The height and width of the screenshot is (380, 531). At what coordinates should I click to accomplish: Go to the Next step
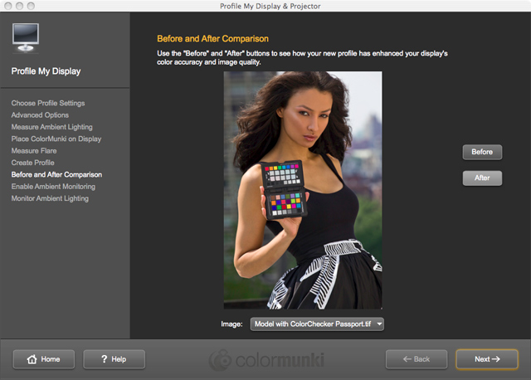click(487, 359)
